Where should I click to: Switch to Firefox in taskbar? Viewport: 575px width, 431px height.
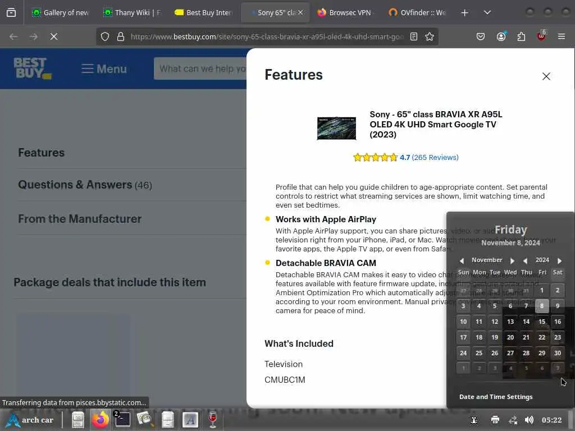coord(100,420)
